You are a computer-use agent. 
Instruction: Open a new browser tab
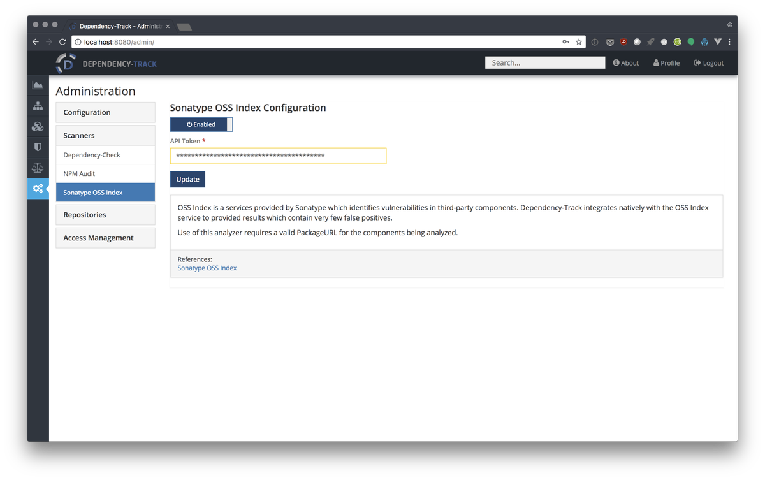pyautogui.click(x=184, y=27)
